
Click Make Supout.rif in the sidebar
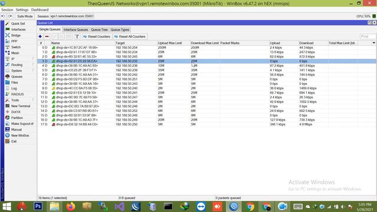[x=22, y=124]
